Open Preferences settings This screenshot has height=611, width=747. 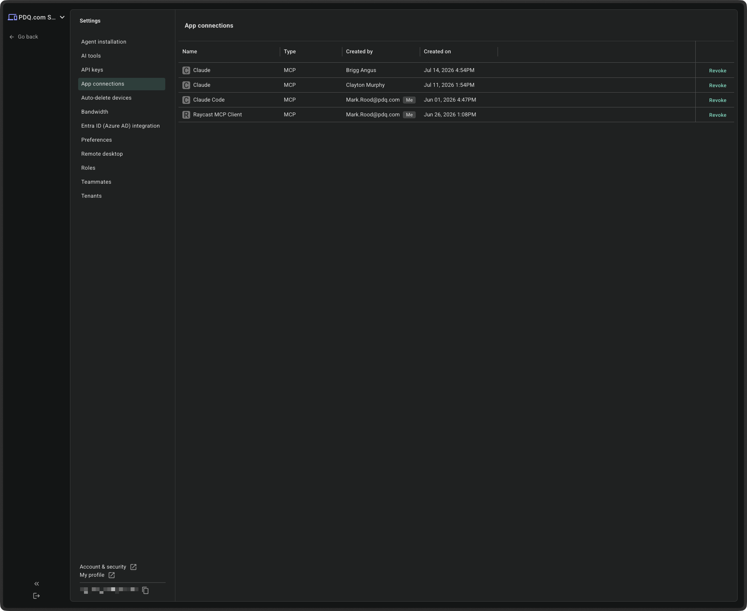[x=122, y=140]
